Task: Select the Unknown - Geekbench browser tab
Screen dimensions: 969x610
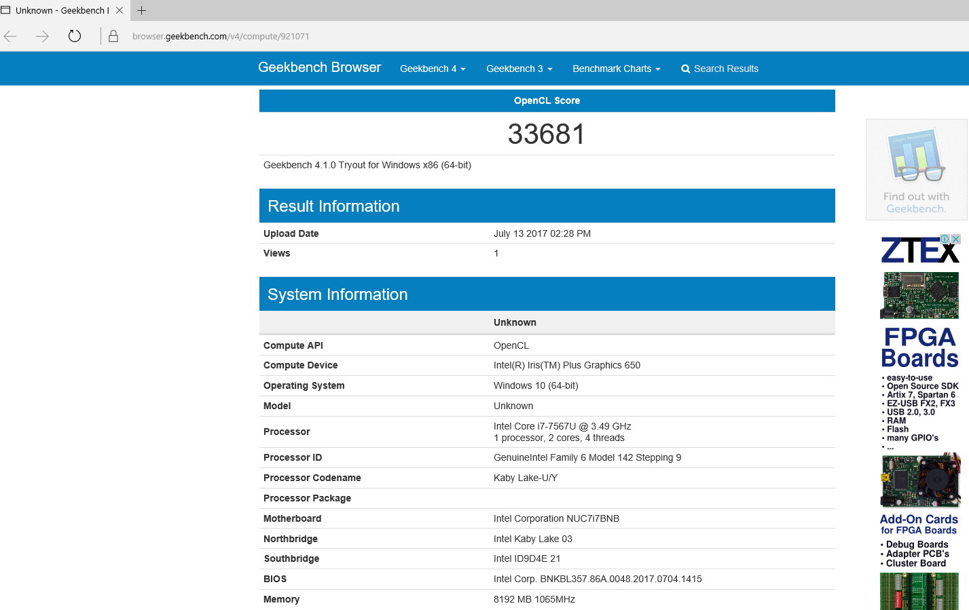Action: tap(61, 10)
